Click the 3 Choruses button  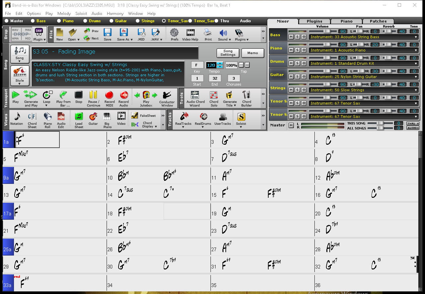click(x=234, y=78)
